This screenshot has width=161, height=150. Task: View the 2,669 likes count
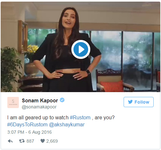(52, 141)
